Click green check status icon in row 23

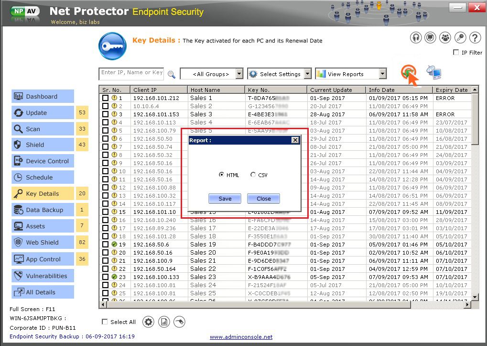point(114,277)
